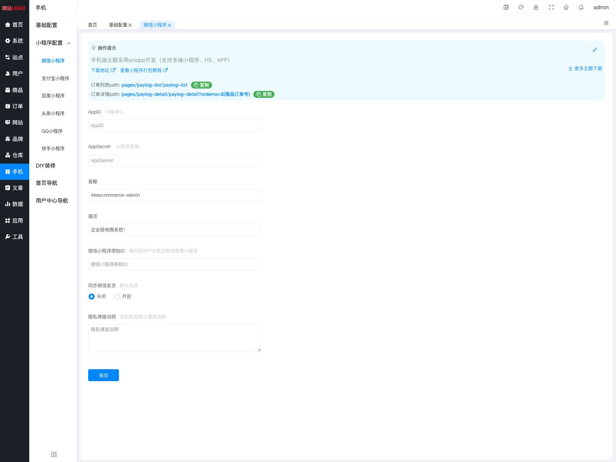Click the language translation icon in header
This screenshot has height=462, width=616.
click(506, 7)
